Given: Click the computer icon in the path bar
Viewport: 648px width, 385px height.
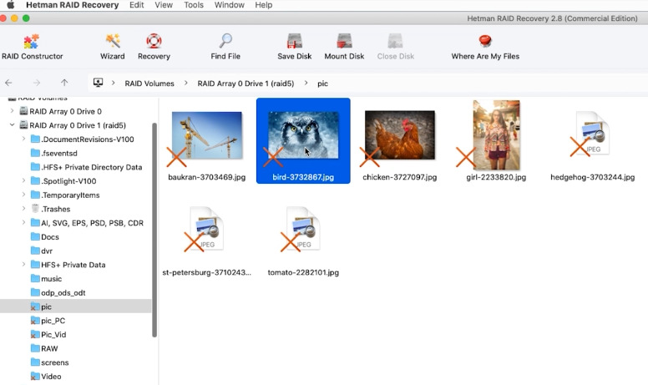Looking at the screenshot, I should tap(98, 83).
